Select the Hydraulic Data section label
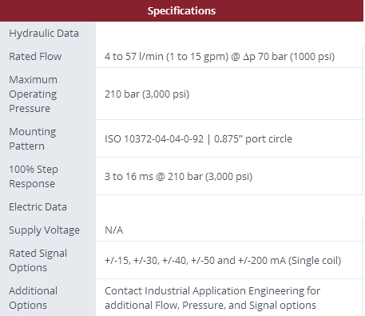Viewport: 365px width, 316px height. tap(44, 34)
